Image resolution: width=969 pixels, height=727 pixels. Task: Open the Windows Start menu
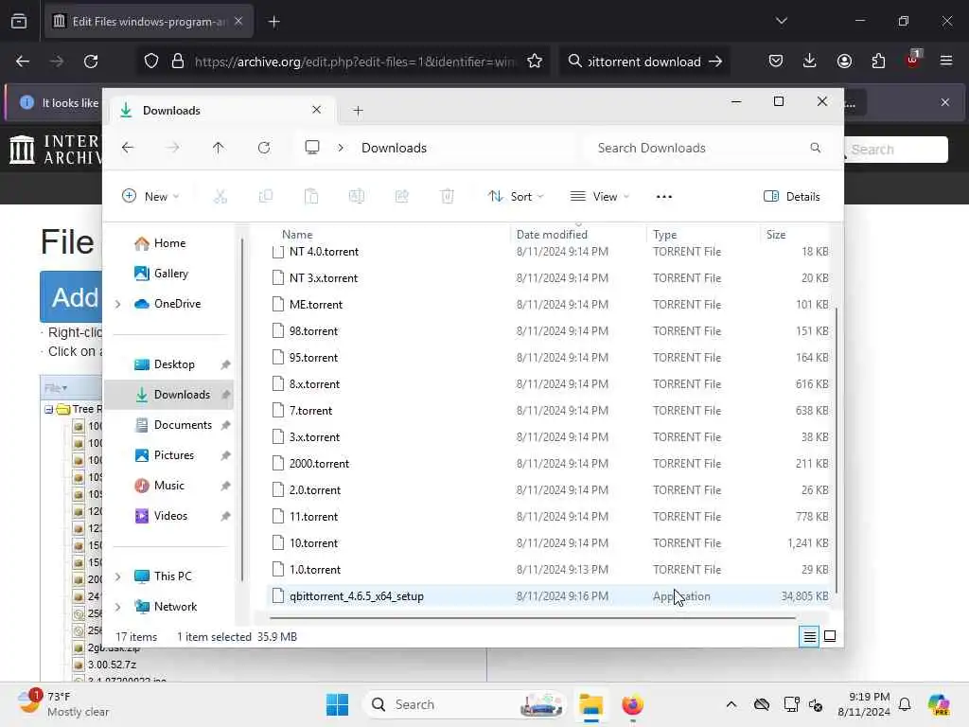(337, 704)
